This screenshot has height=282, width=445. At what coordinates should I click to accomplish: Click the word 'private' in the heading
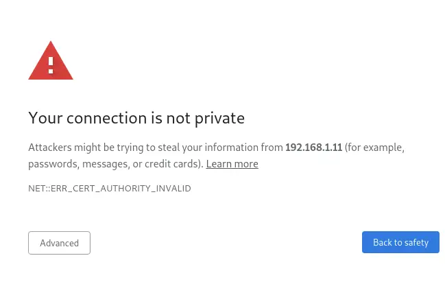click(x=219, y=119)
